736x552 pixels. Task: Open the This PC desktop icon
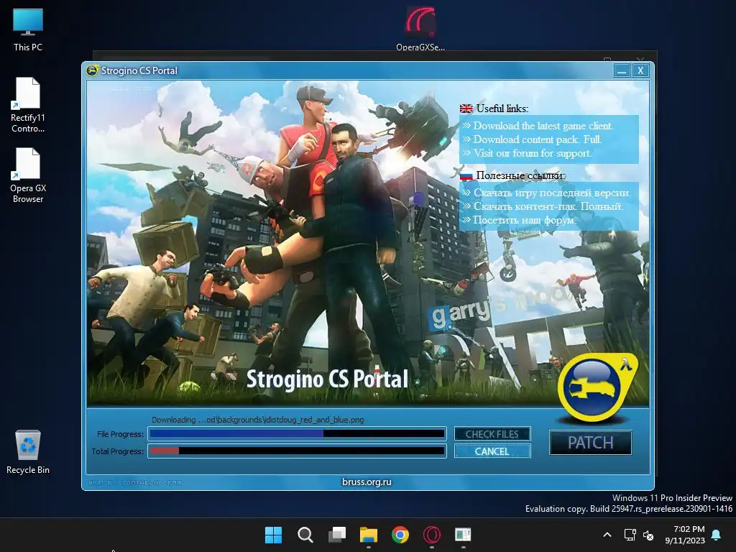tap(28, 30)
